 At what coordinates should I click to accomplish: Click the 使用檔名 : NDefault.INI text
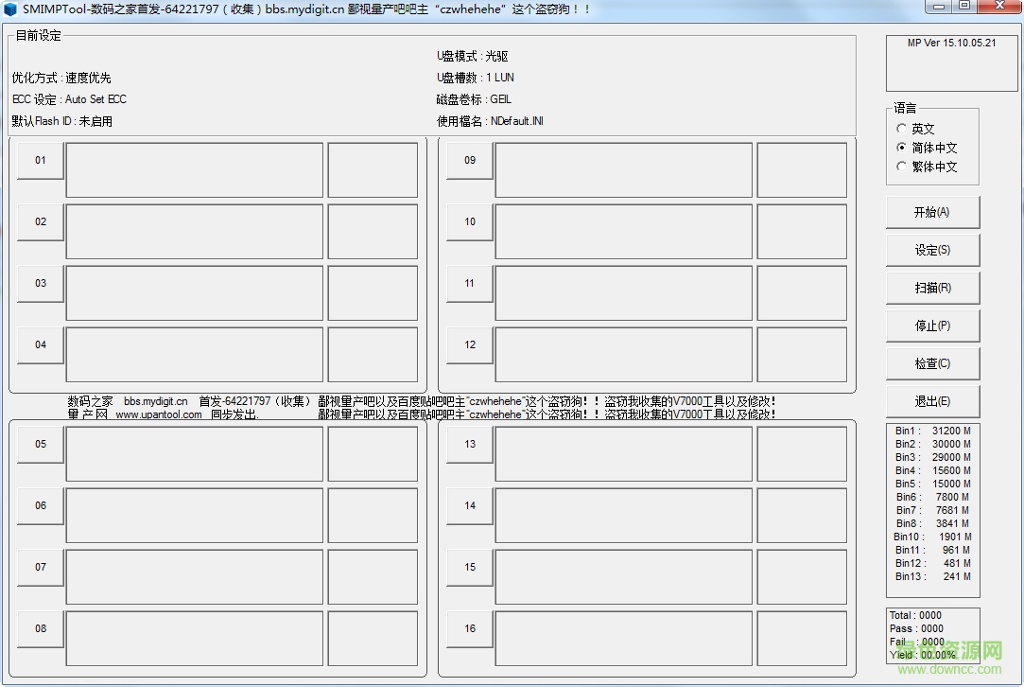(490, 121)
